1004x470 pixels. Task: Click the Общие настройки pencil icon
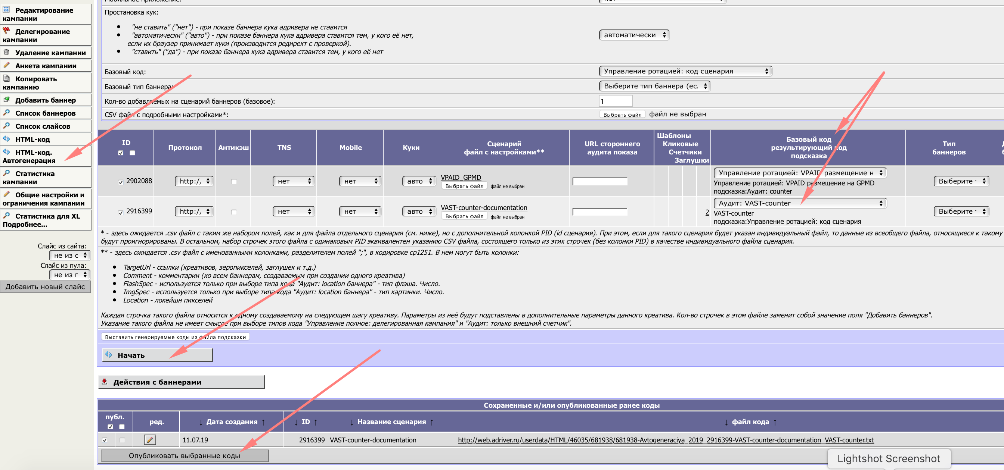[6, 194]
